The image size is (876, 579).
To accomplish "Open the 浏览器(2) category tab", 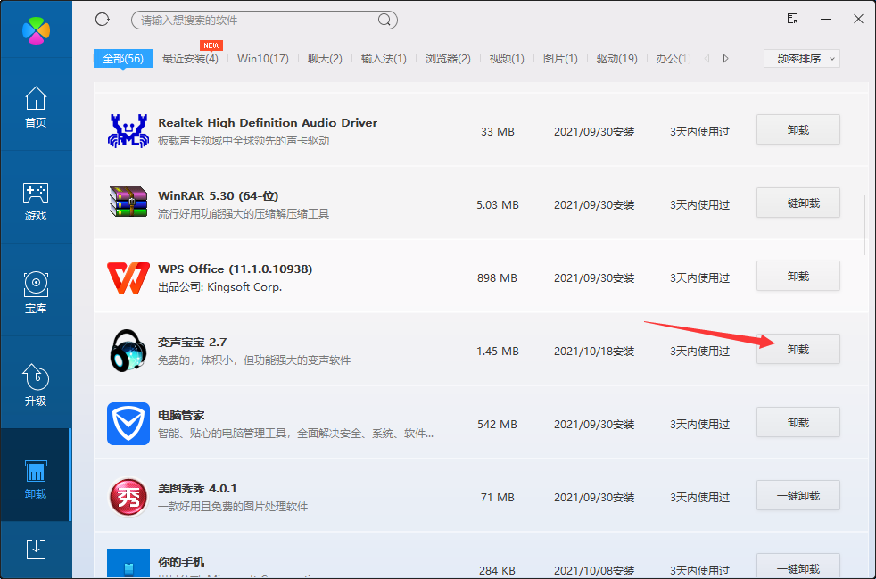I will pos(448,59).
